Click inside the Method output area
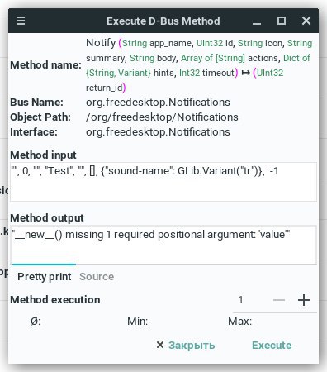This screenshot has height=372, width=327. tap(163, 245)
